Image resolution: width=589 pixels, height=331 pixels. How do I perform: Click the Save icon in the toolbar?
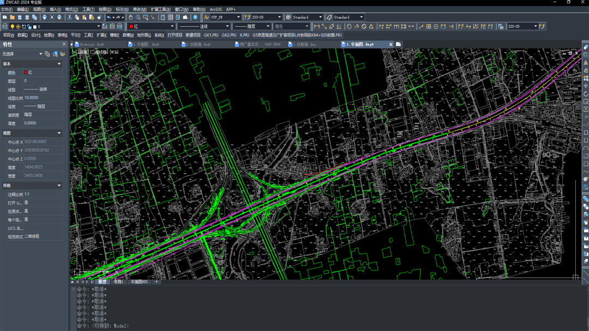click(20, 17)
